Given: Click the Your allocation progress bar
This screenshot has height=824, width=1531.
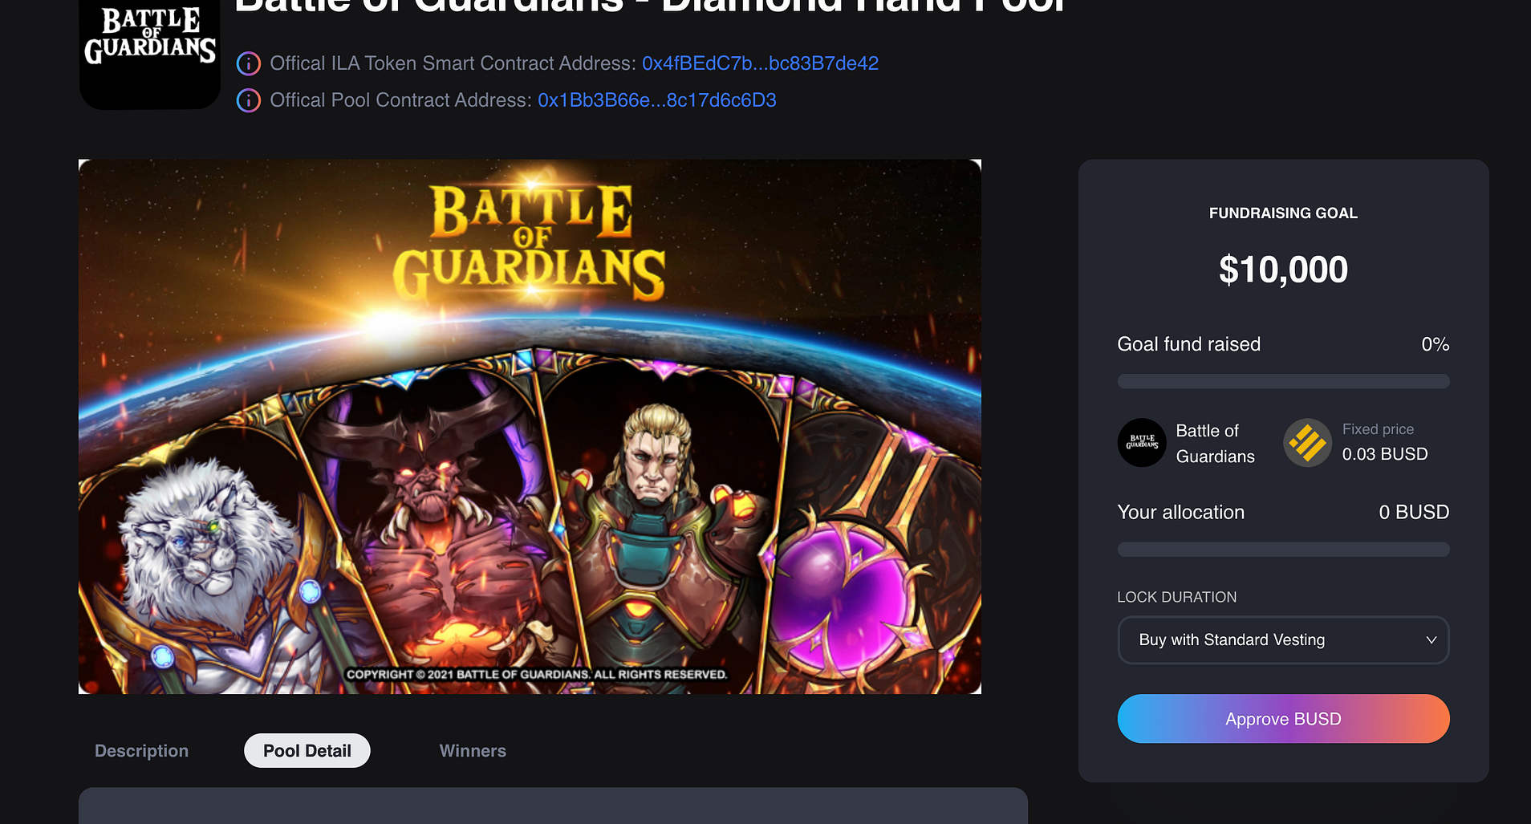Looking at the screenshot, I should (1283, 550).
